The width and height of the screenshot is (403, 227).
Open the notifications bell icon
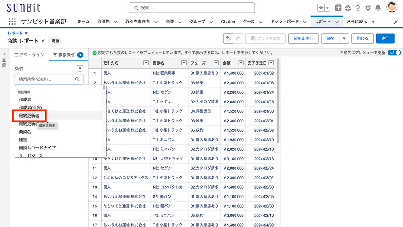378,8
